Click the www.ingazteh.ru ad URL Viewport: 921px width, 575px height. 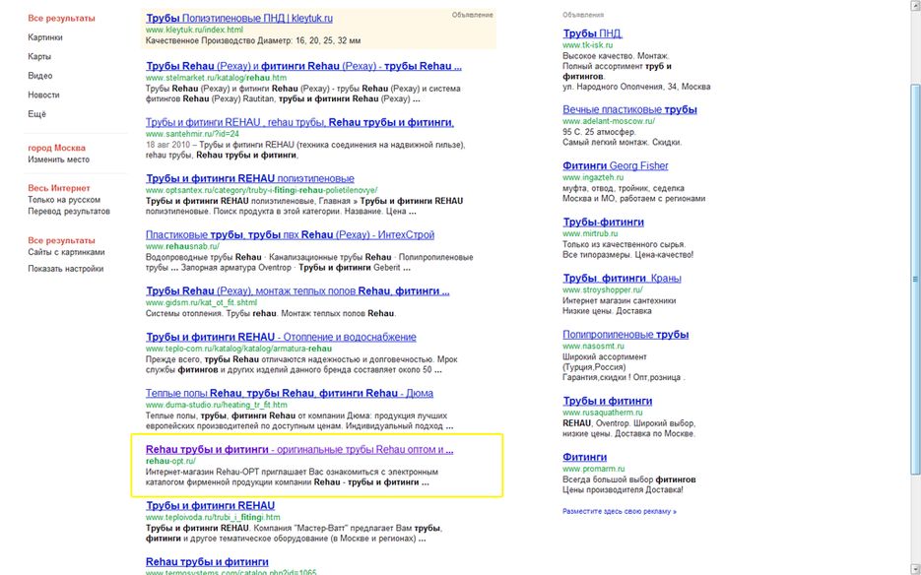tap(593, 177)
